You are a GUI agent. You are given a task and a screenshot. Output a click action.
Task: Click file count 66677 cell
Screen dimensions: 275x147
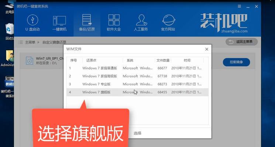tap(162, 68)
